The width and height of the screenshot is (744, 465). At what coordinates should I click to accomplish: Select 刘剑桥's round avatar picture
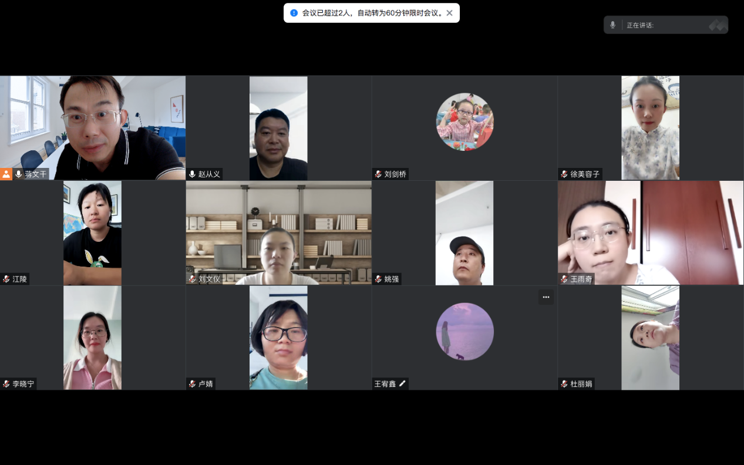pyautogui.click(x=464, y=122)
